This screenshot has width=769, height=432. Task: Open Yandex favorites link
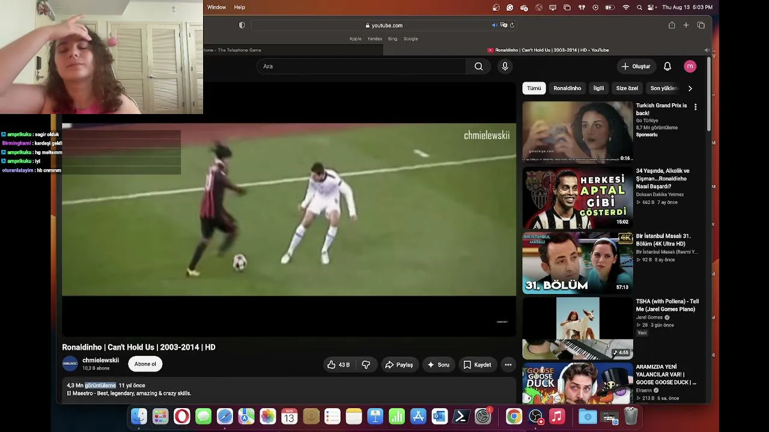(x=375, y=38)
